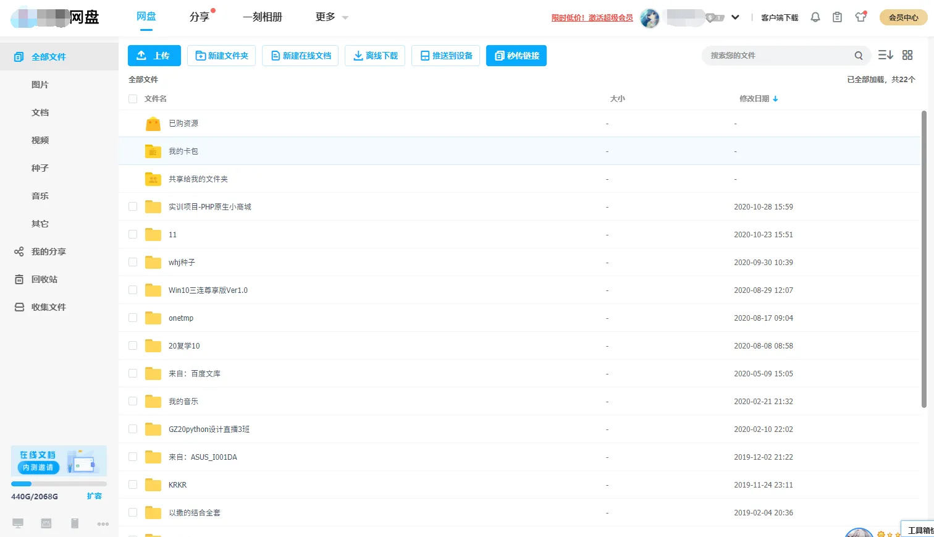
Task: Sort by 修改日期 column arrow
Action: click(775, 99)
